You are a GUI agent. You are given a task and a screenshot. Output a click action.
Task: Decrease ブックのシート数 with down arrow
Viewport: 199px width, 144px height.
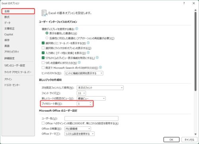pyautogui.click(x=90, y=105)
